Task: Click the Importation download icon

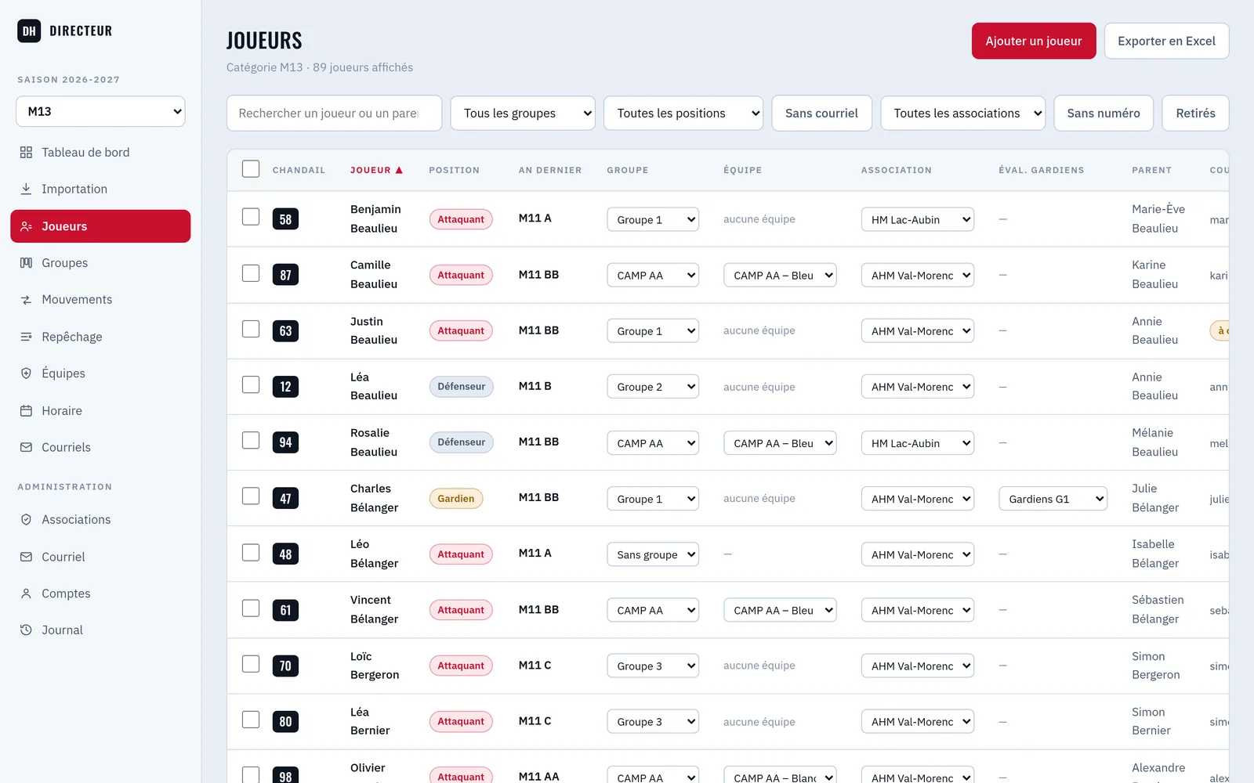Action: [26, 189]
